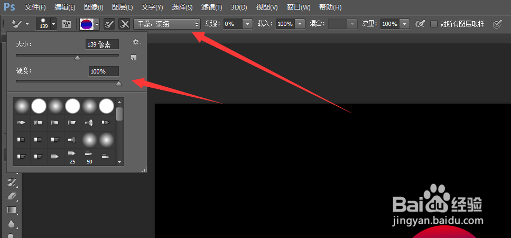The width and height of the screenshot is (511, 238).
Task: Grab the brush picker resize grip
Action: click(145, 169)
